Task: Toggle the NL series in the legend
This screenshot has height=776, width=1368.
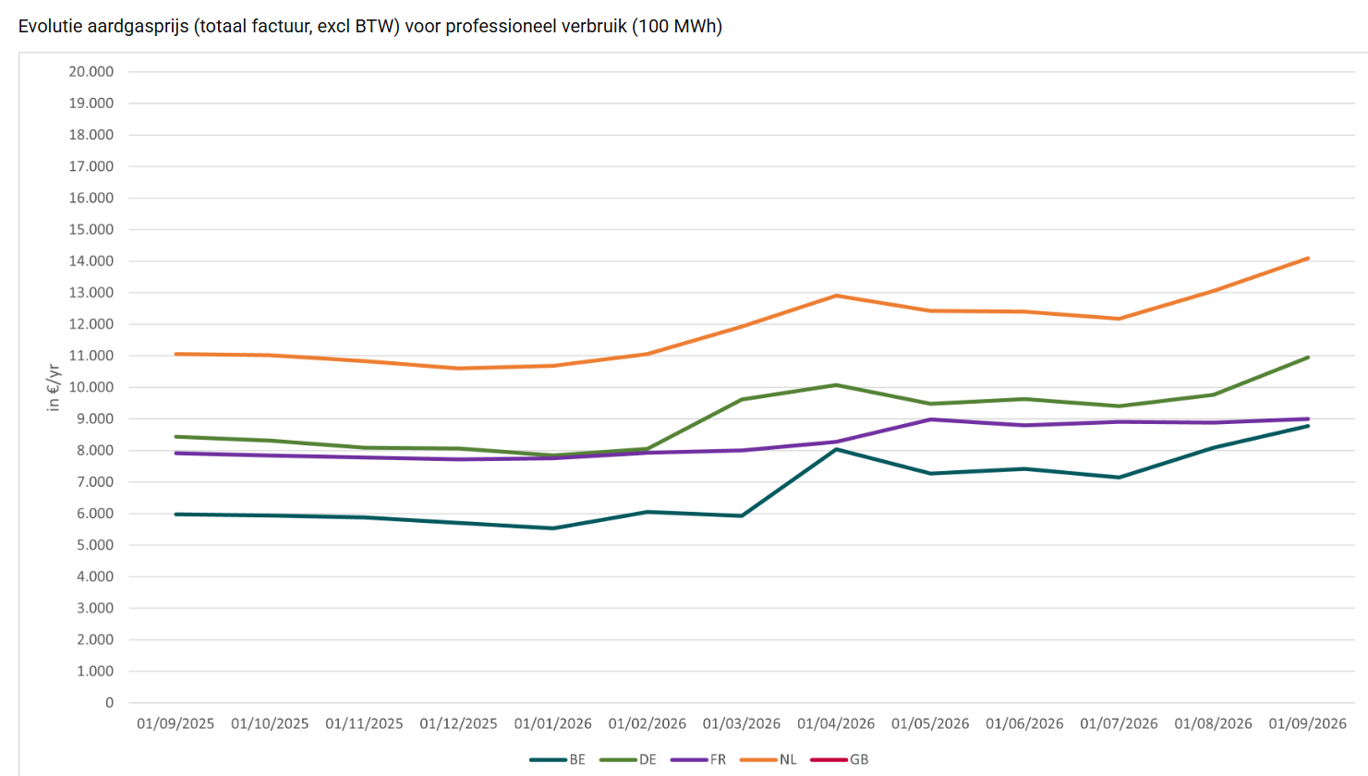Action: tap(769, 759)
